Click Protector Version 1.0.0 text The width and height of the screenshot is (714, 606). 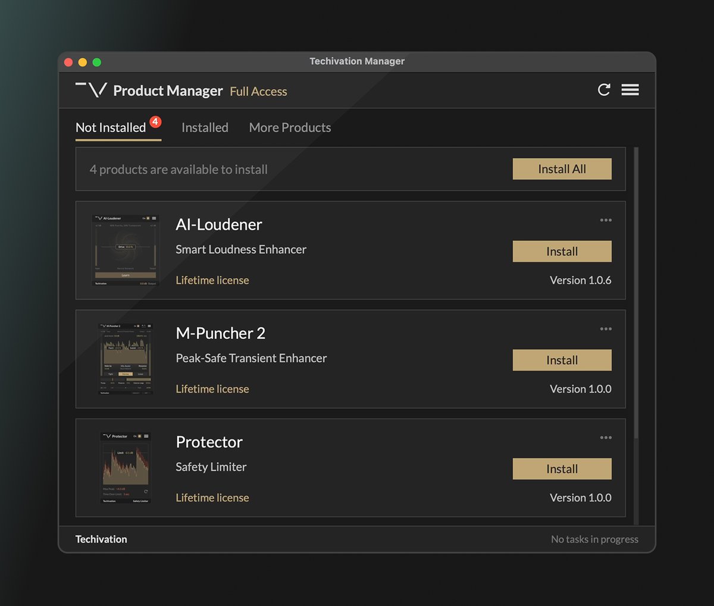click(581, 498)
